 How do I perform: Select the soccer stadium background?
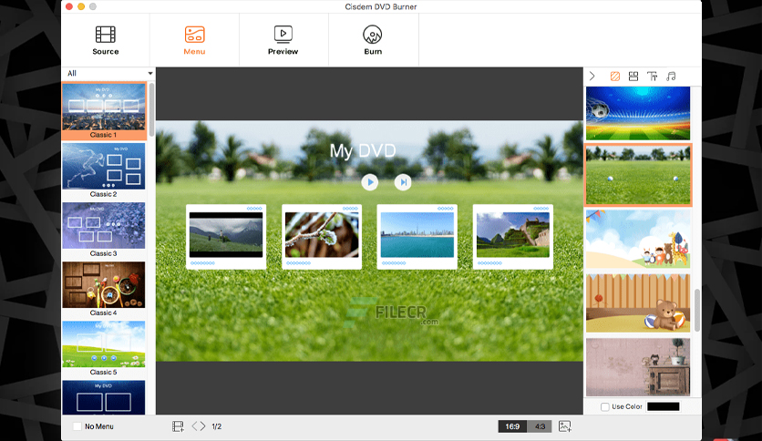pos(638,113)
